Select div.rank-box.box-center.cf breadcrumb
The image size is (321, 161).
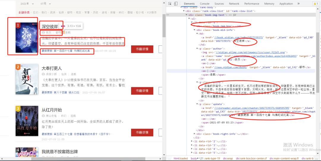(251, 158)
